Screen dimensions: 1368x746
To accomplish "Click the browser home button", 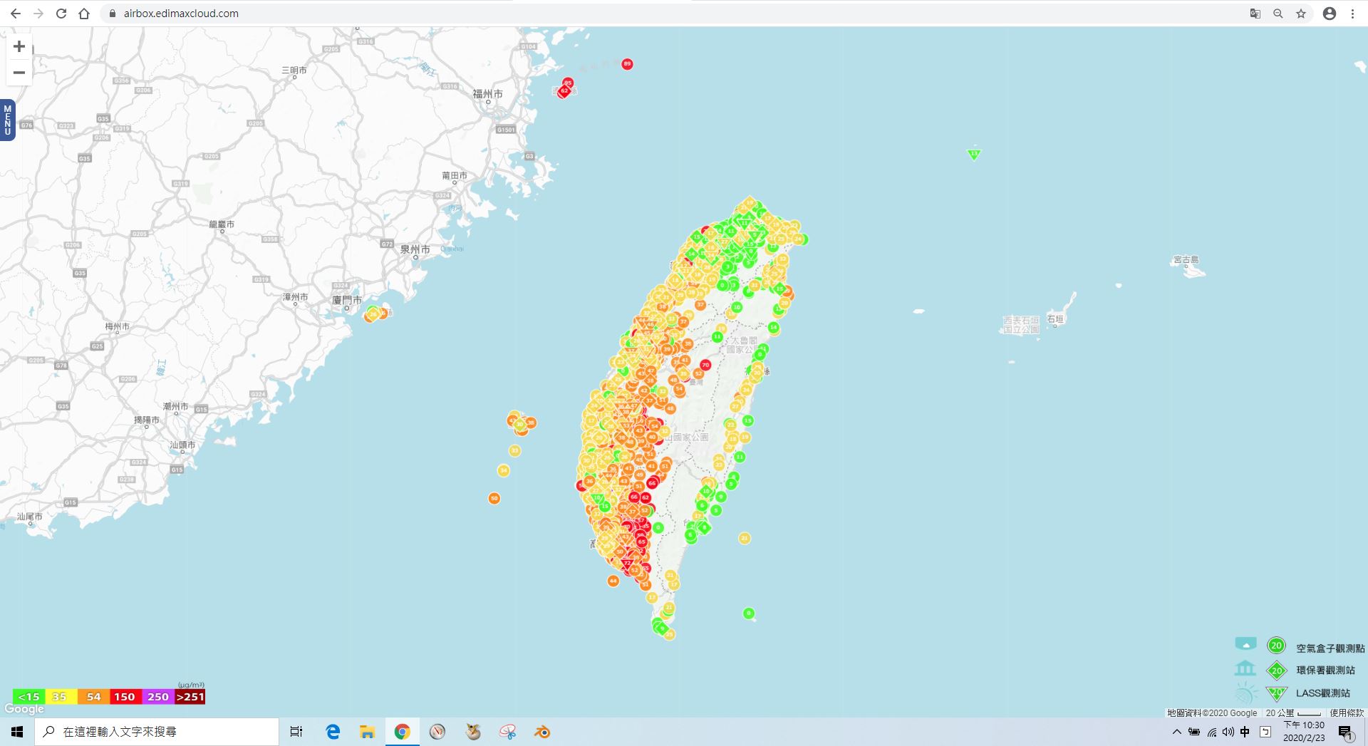I will (x=84, y=14).
